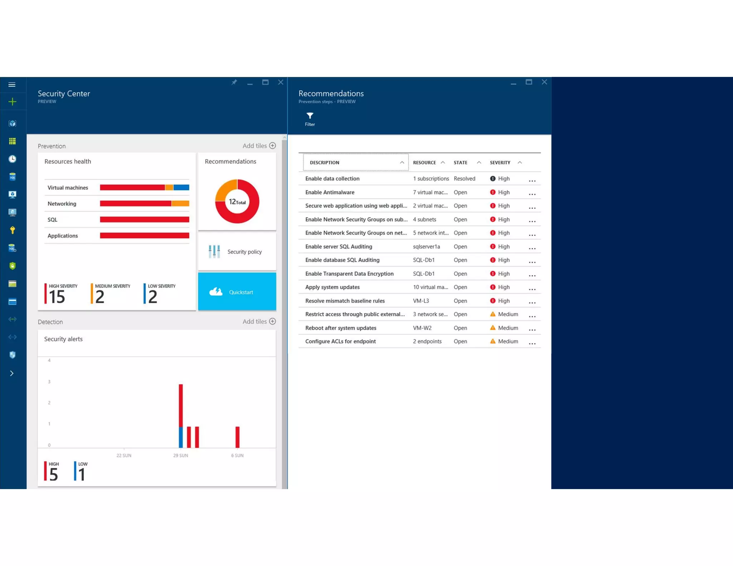Open the hamburger menu in sidebar
The image size is (733, 566).
click(x=12, y=85)
